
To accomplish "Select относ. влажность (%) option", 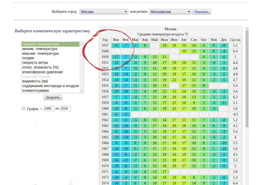I will pyautogui.click(x=51, y=67).
